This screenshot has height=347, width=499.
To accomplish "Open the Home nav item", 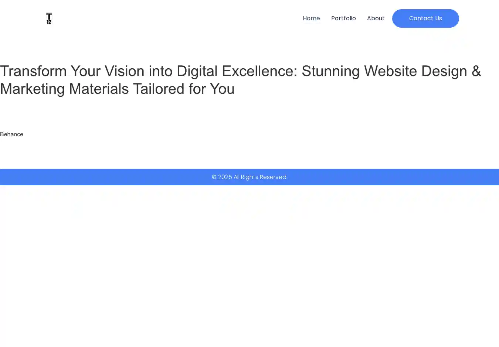I will [311, 18].
